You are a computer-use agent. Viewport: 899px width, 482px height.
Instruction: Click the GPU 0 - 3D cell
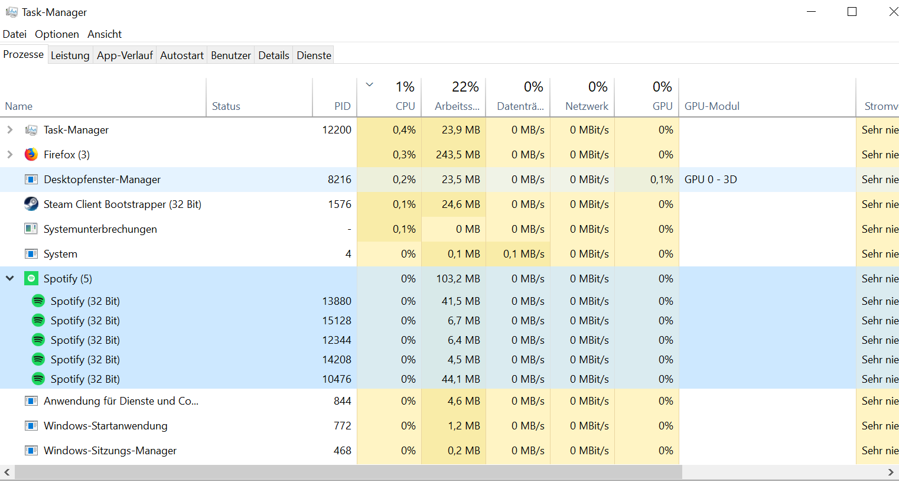point(711,180)
